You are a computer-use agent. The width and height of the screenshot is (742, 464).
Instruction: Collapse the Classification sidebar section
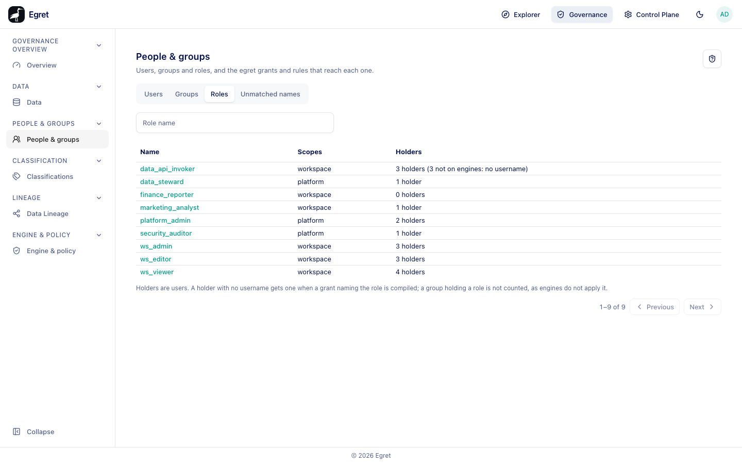99,161
